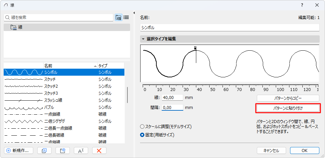
Task: Confirm with the OK button
Action: click(304, 151)
